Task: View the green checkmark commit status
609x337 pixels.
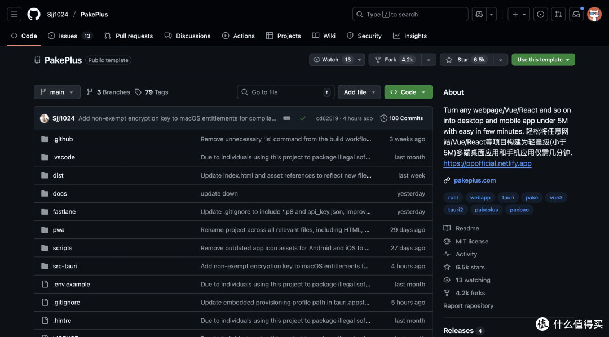Action: tap(303, 118)
